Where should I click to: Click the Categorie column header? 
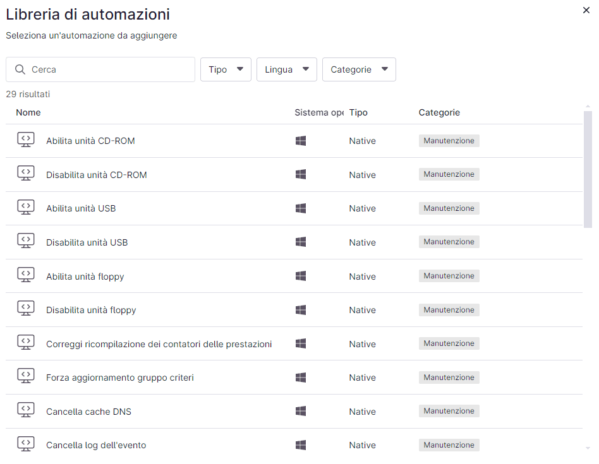[439, 112]
